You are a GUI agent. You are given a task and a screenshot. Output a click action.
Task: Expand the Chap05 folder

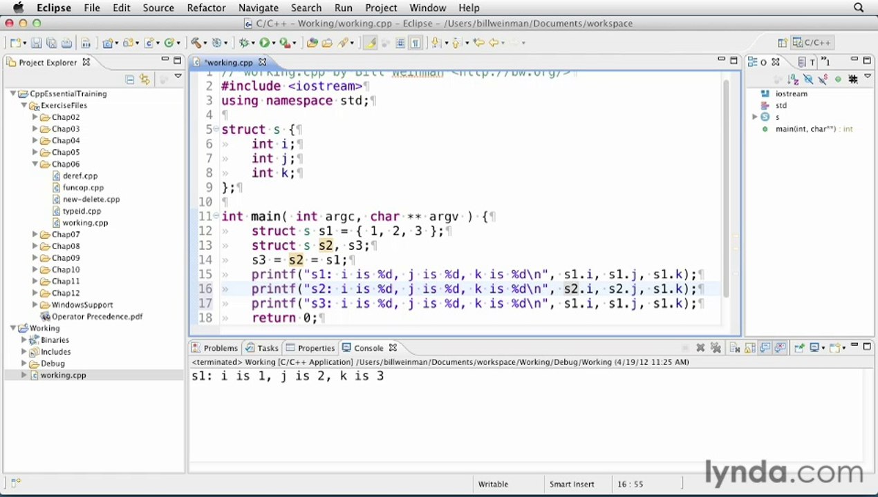click(x=35, y=153)
